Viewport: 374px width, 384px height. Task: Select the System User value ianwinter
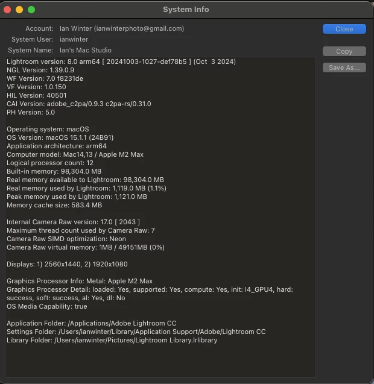[74, 39]
